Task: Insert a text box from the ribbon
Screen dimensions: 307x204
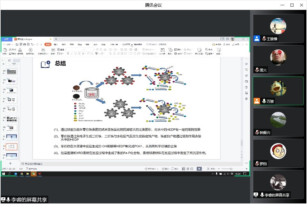Action: click(x=162, y=50)
